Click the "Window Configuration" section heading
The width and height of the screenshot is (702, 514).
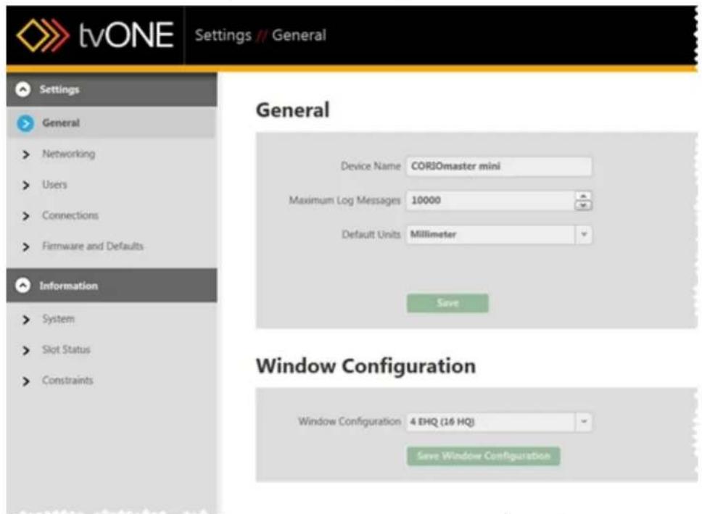[x=366, y=366]
